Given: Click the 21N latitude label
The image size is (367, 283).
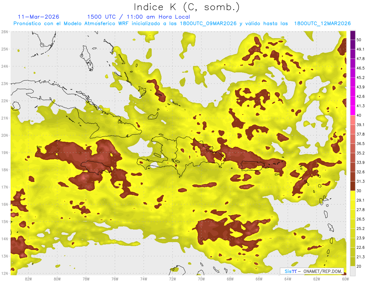Looking at the screenshot, I should 5,118.
